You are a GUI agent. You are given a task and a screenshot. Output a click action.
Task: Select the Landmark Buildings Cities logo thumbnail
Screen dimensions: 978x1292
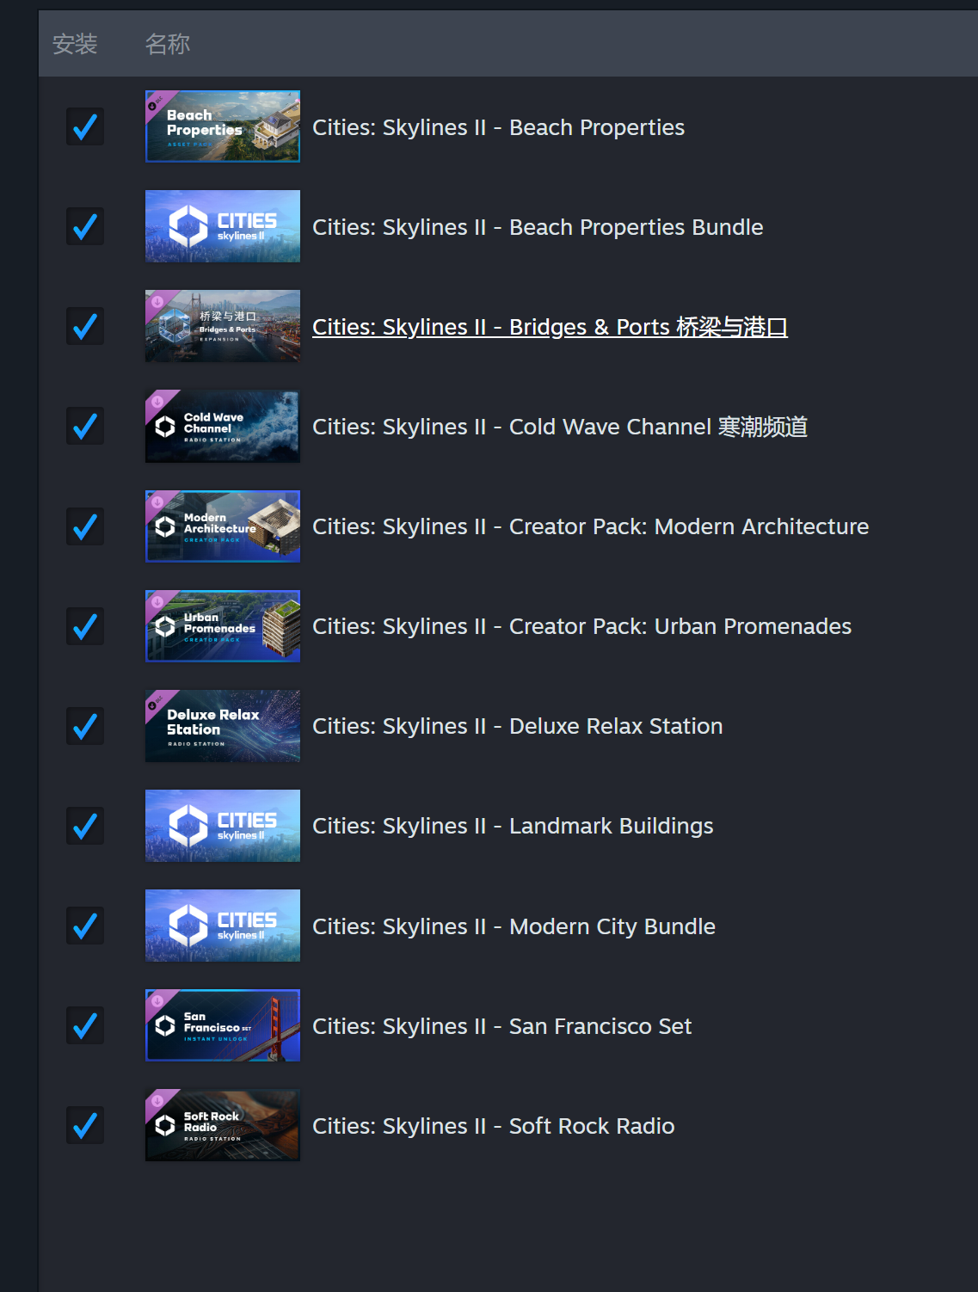(223, 826)
